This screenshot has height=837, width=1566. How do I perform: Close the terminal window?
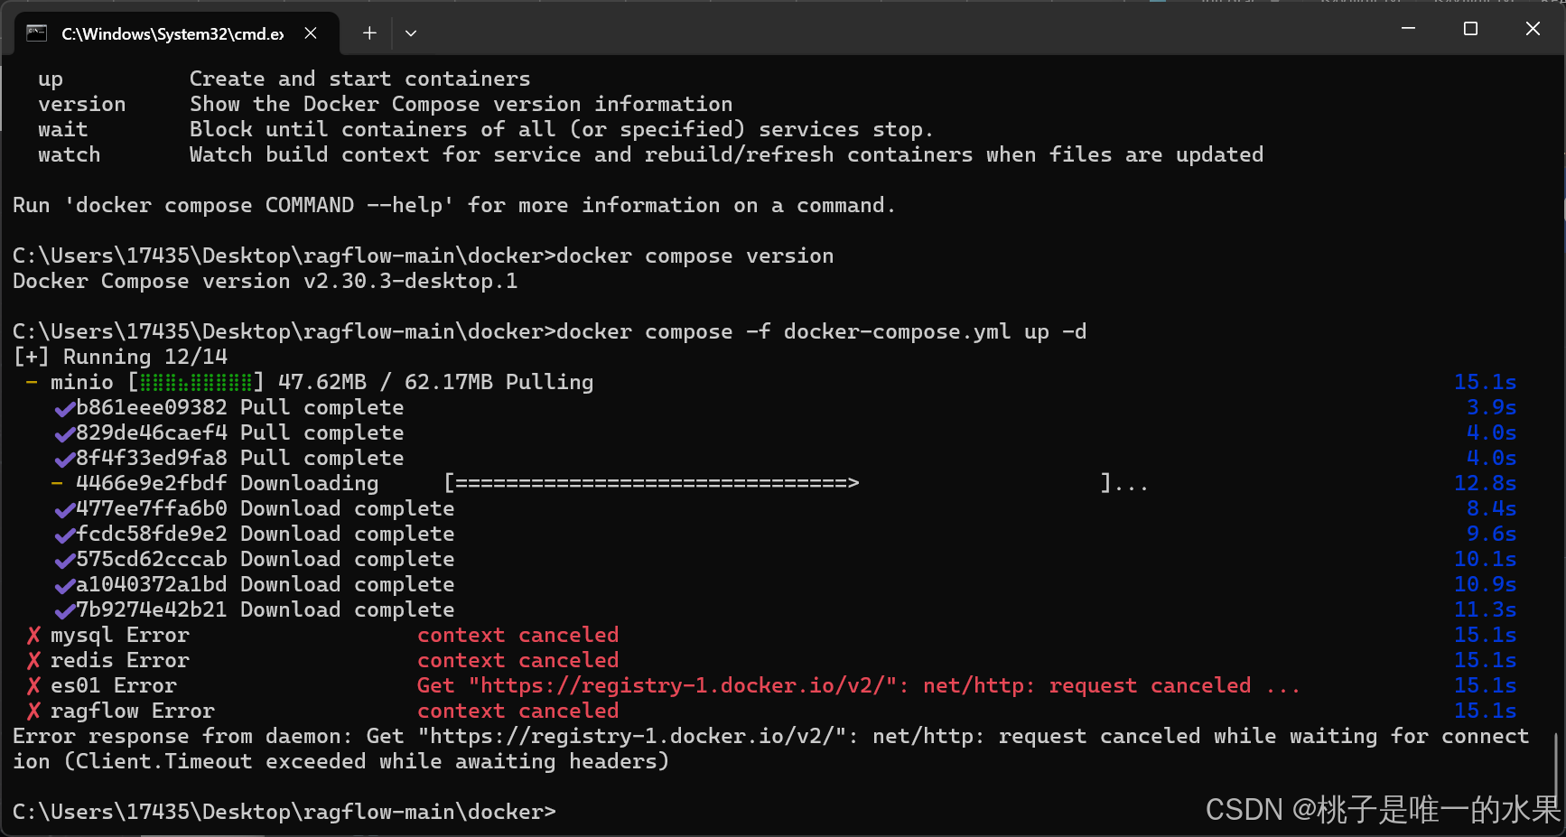click(x=1533, y=29)
